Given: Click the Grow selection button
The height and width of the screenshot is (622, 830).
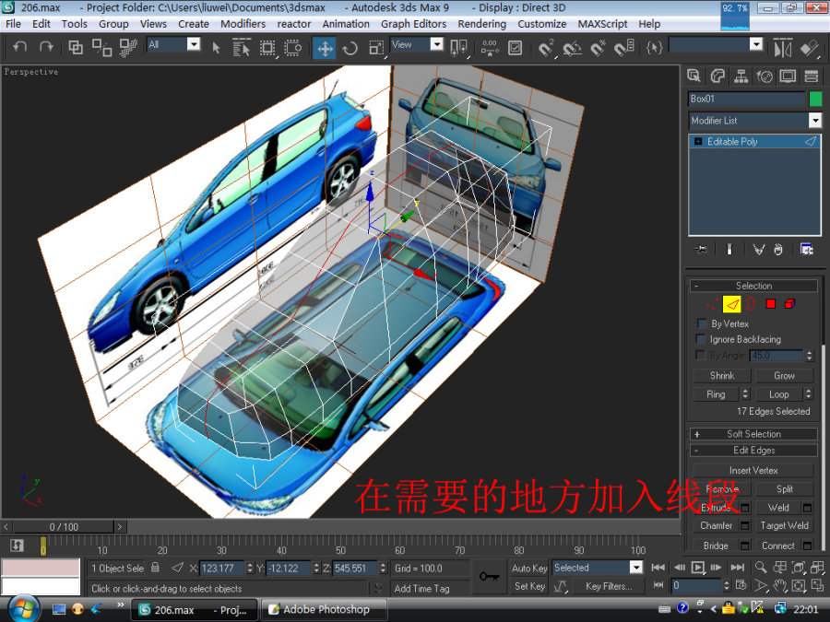Looking at the screenshot, I should [784, 376].
